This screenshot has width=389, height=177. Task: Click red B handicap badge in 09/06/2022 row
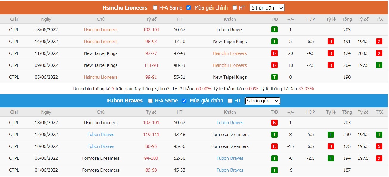[330, 65]
